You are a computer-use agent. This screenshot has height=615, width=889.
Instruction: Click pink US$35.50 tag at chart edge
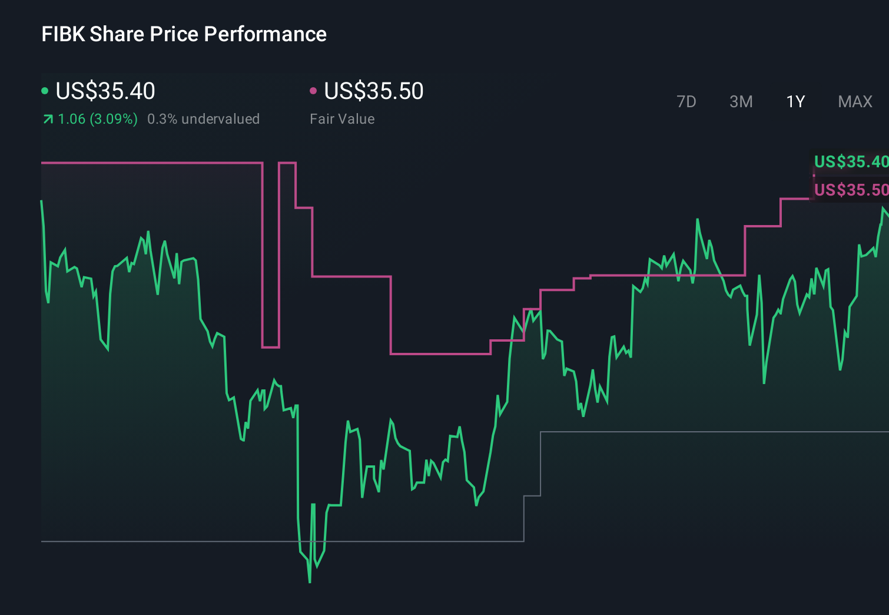pos(851,190)
